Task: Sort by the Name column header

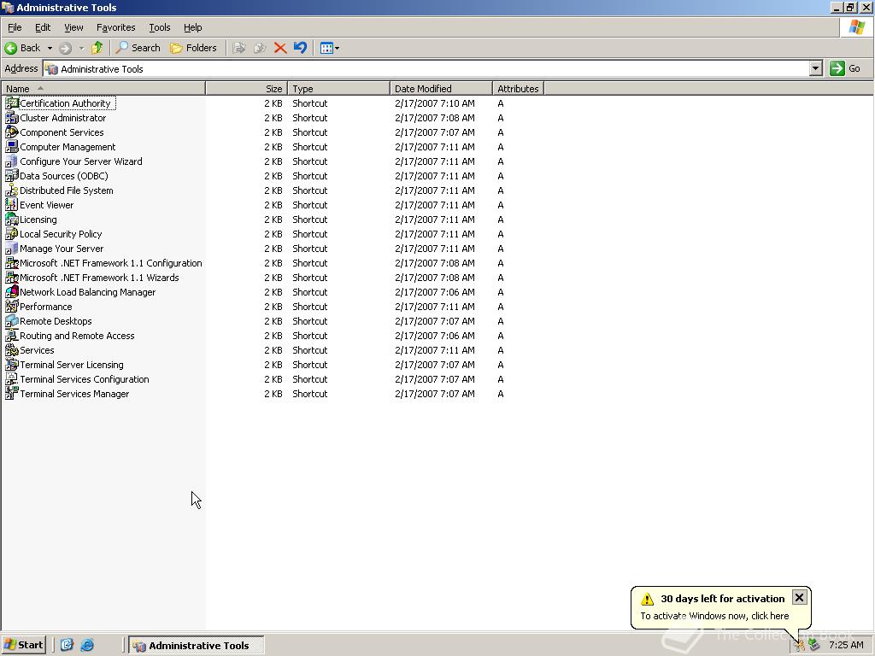Action: 103,89
